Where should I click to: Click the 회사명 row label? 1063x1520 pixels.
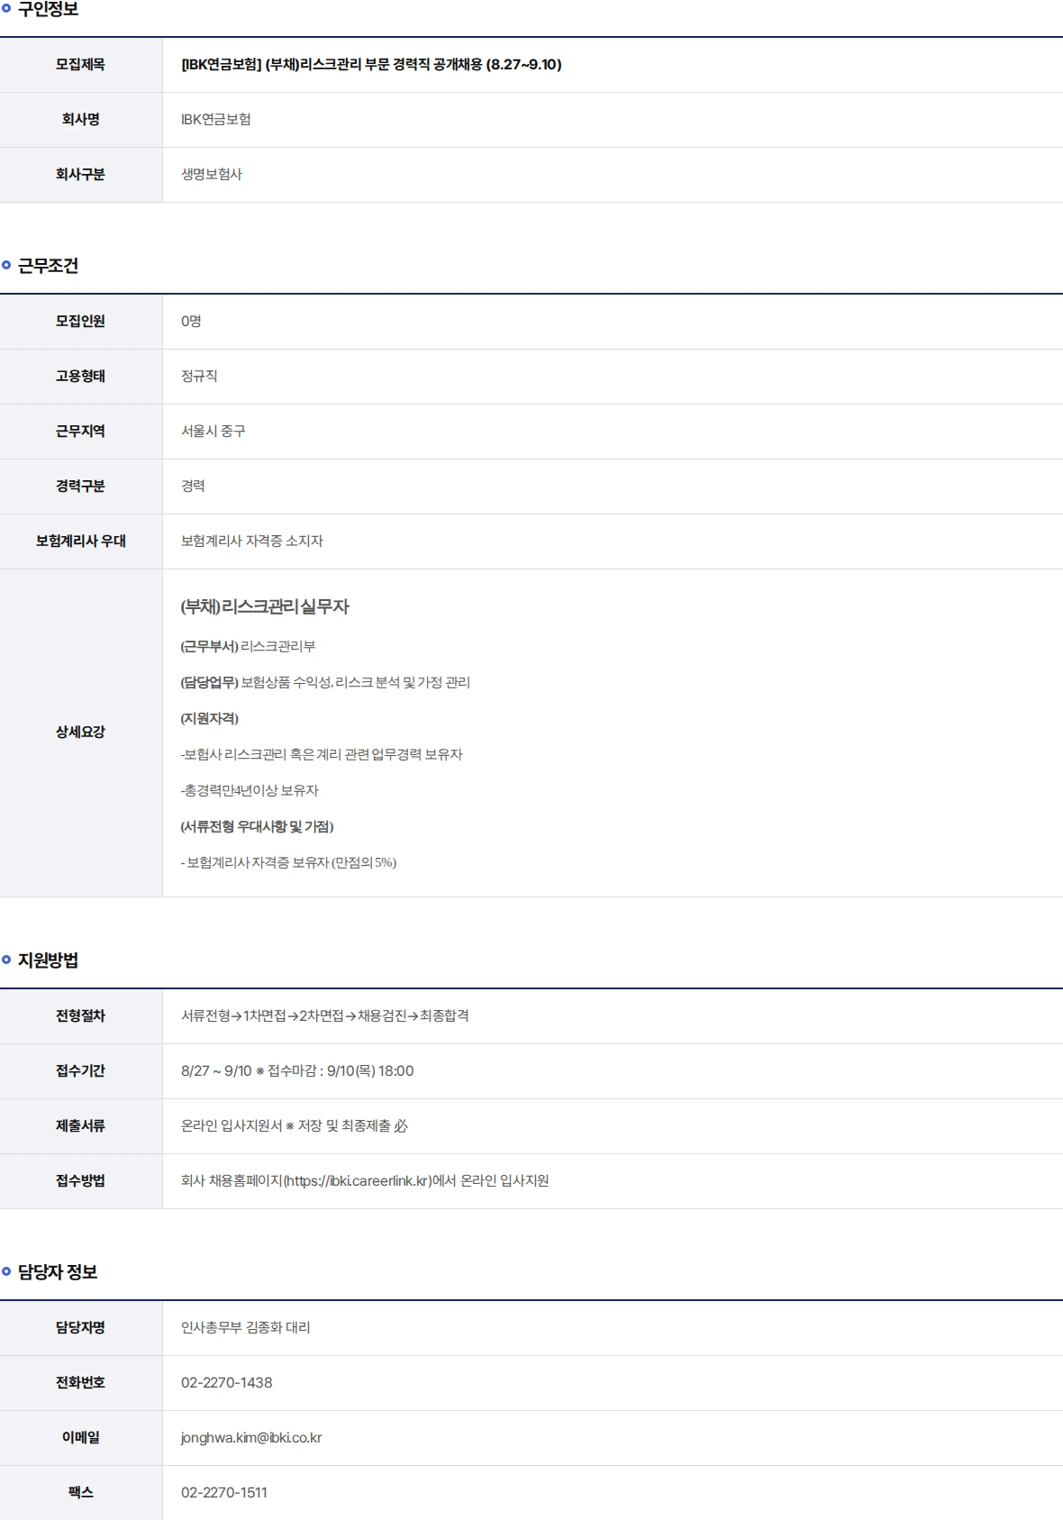(80, 120)
